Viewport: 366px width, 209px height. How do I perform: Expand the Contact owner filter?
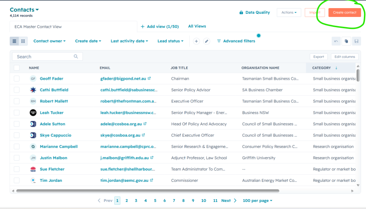click(x=50, y=41)
